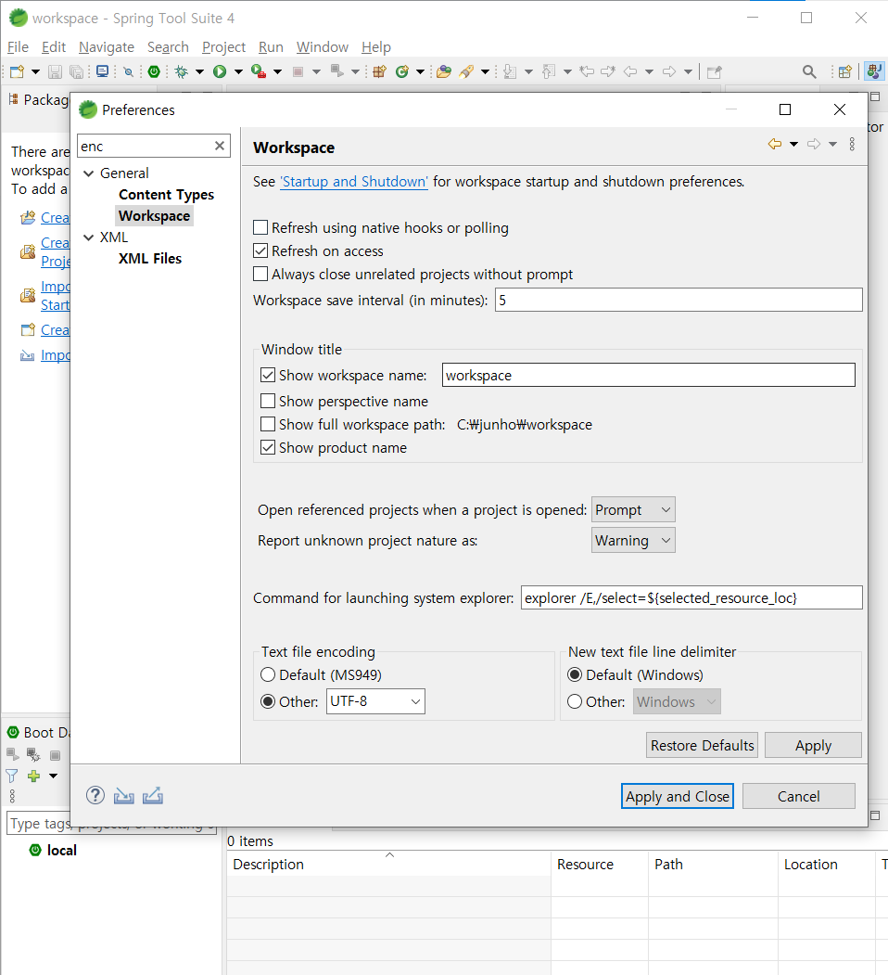
Task: Open the Edit menu
Action: click(54, 47)
